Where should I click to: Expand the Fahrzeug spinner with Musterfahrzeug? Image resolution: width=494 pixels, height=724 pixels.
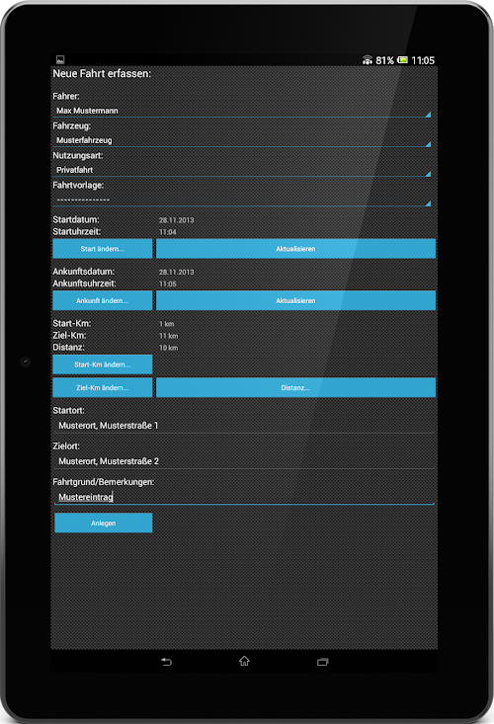click(x=243, y=140)
